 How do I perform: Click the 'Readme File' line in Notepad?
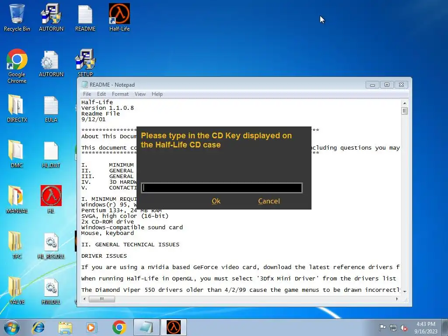pyautogui.click(x=101, y=114)
